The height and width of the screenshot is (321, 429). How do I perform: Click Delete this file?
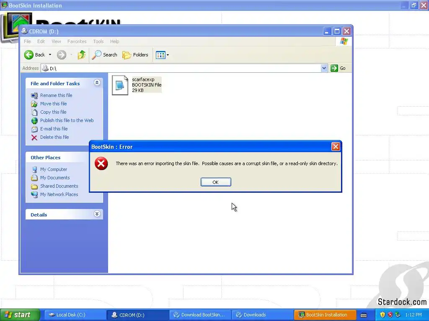pyautogui.click(x=54, y=137)
